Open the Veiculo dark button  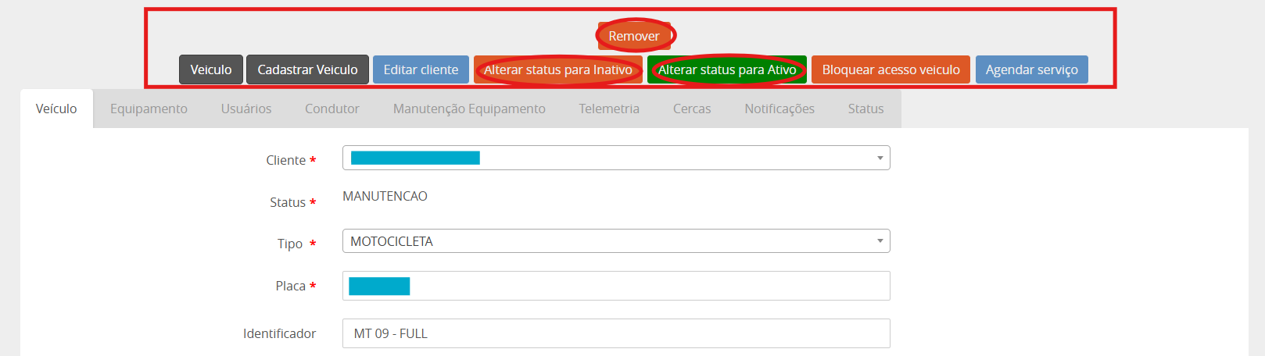click(x=211, y=69)
